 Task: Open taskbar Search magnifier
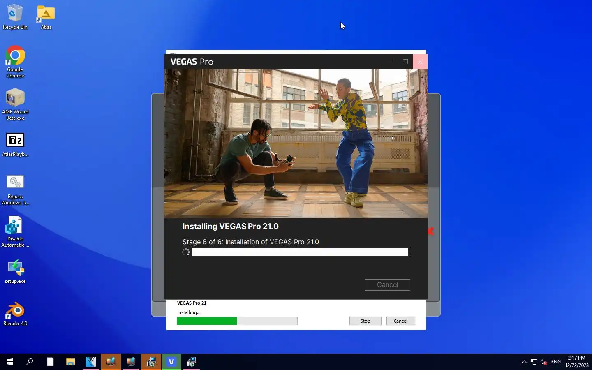click(30, 362)
